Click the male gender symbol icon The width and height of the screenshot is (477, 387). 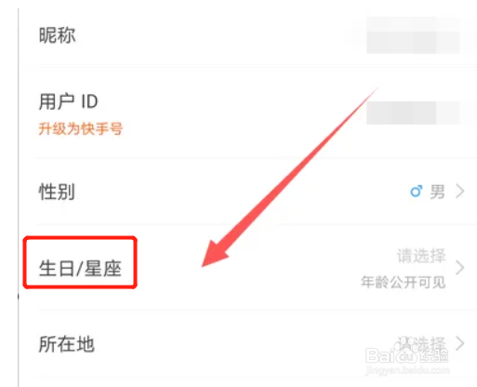point(417,191)
